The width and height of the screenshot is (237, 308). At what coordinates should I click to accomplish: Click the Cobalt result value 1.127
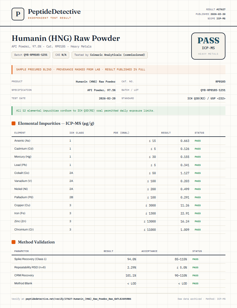(185, 173)
